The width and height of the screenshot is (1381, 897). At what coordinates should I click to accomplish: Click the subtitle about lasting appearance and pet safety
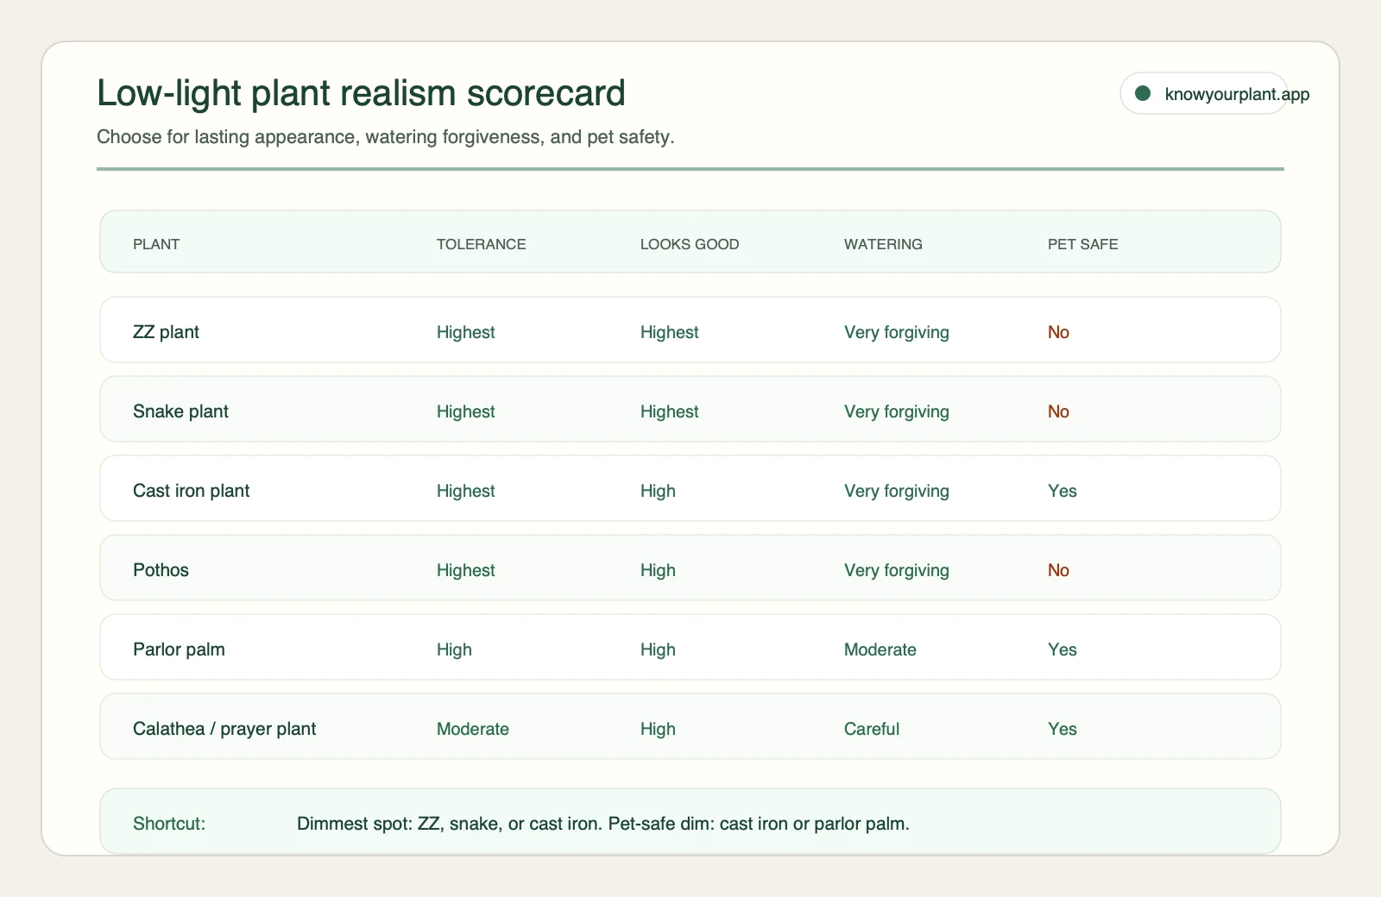385,137
